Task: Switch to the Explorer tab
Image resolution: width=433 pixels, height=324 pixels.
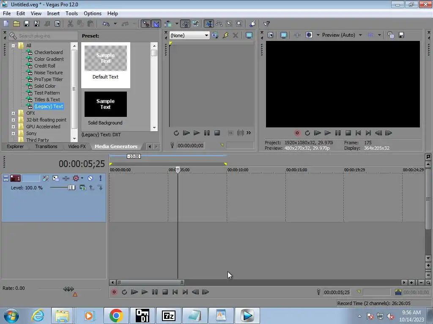Action: (15, 146)
